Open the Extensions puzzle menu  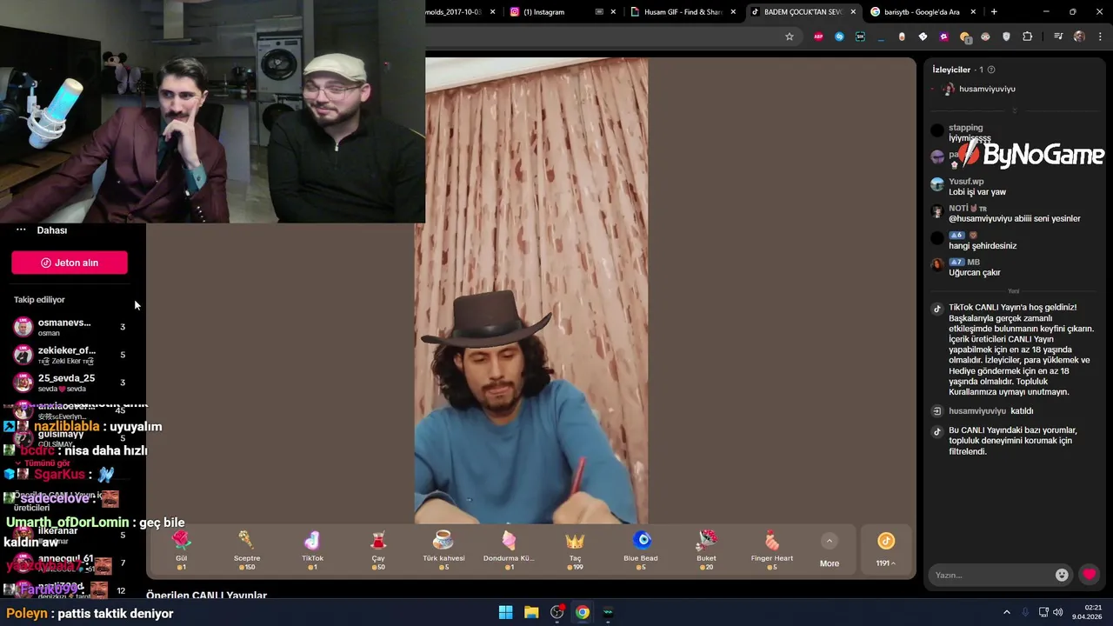point(1028,37)
